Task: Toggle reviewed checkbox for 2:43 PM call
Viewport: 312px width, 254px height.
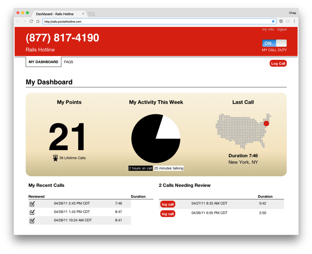Action: (x=32, y=204)
